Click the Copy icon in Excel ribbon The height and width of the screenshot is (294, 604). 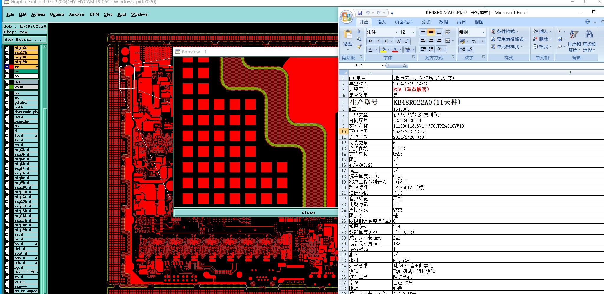tap(359, 39)
